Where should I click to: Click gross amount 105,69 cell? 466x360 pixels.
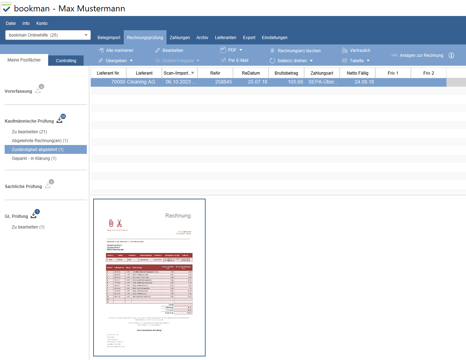point(286,82)
